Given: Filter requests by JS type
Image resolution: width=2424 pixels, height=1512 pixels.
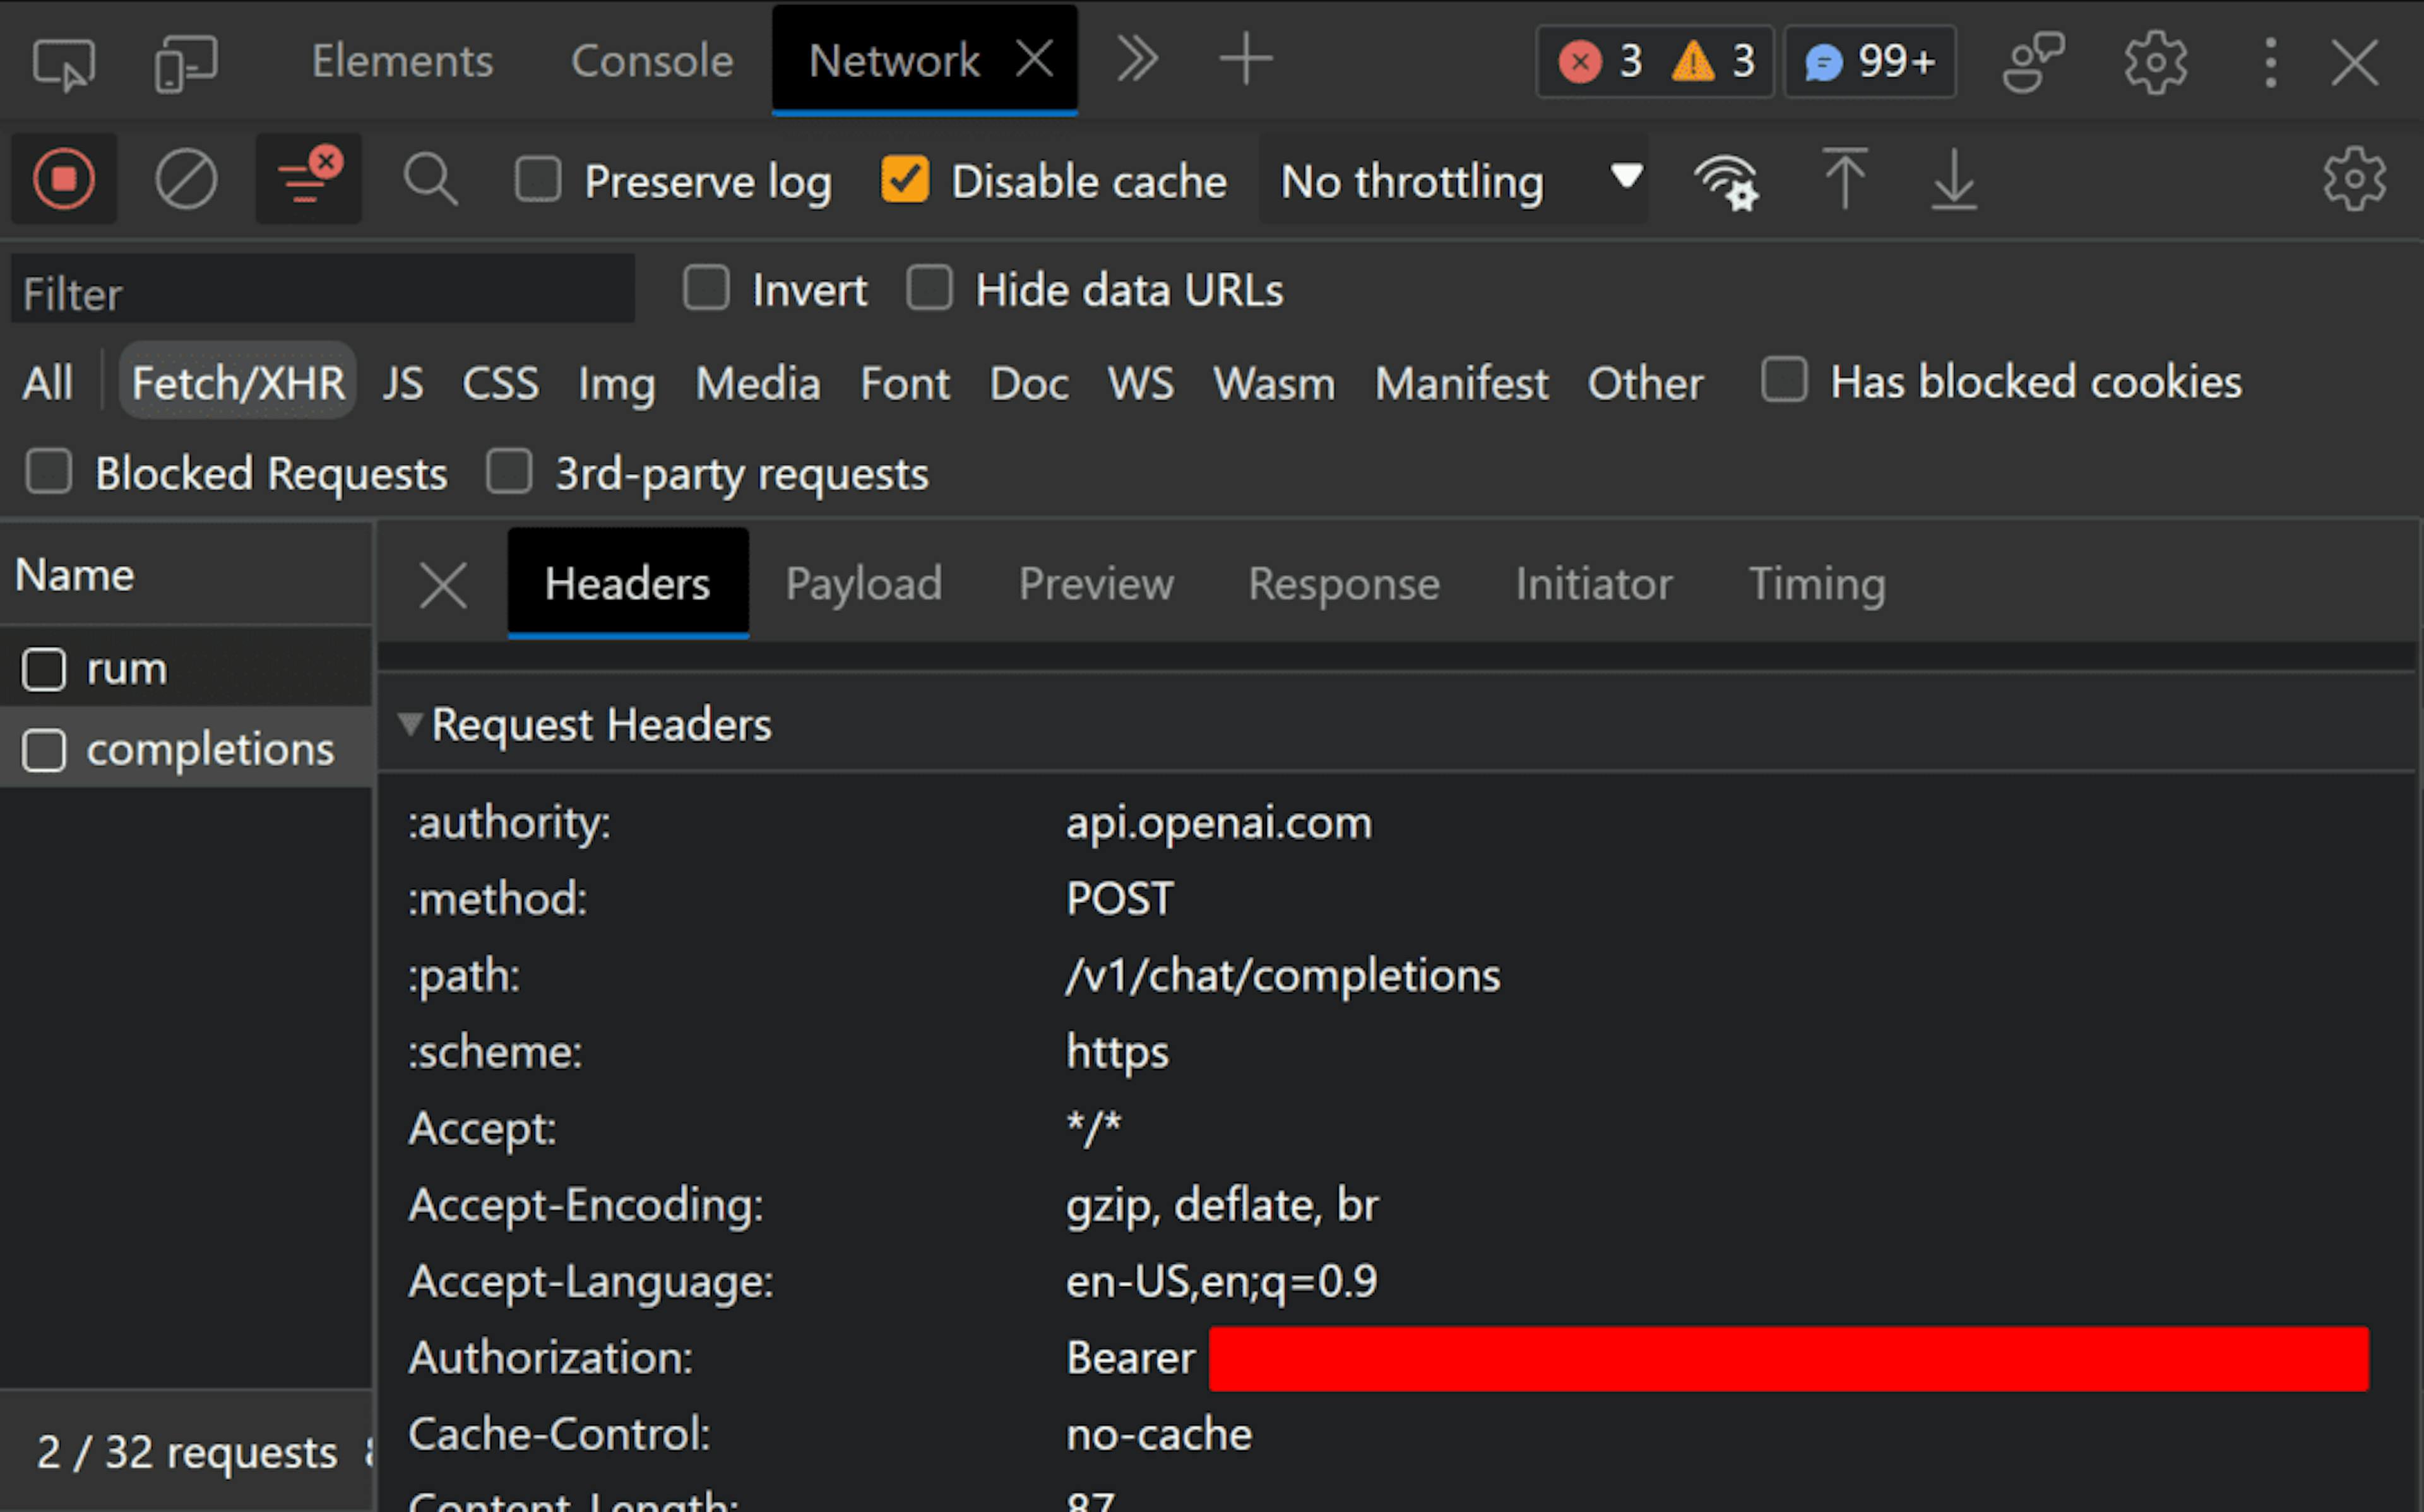Looking at the screenshot, I should pos(403,383).
